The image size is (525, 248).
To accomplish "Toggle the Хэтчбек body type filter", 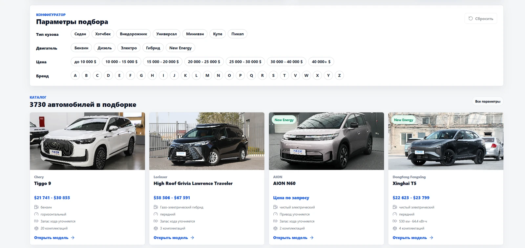I will (103, 34).
